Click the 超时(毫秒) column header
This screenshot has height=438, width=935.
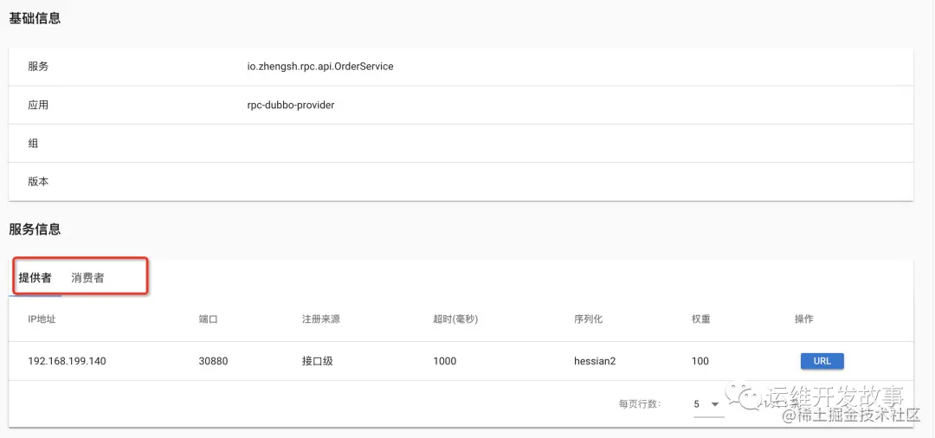click(x=455, y=319)
